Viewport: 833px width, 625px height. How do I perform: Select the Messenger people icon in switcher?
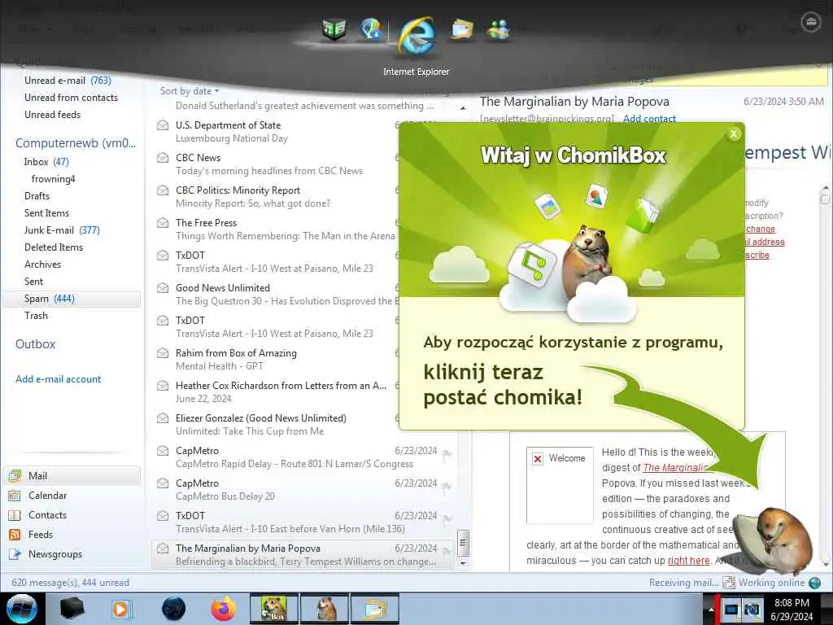(499, 29)
